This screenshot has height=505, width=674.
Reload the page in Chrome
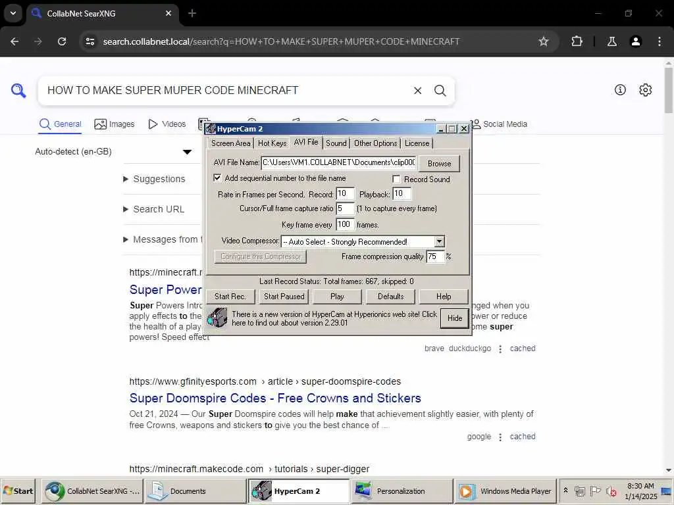tap(62, 41)
